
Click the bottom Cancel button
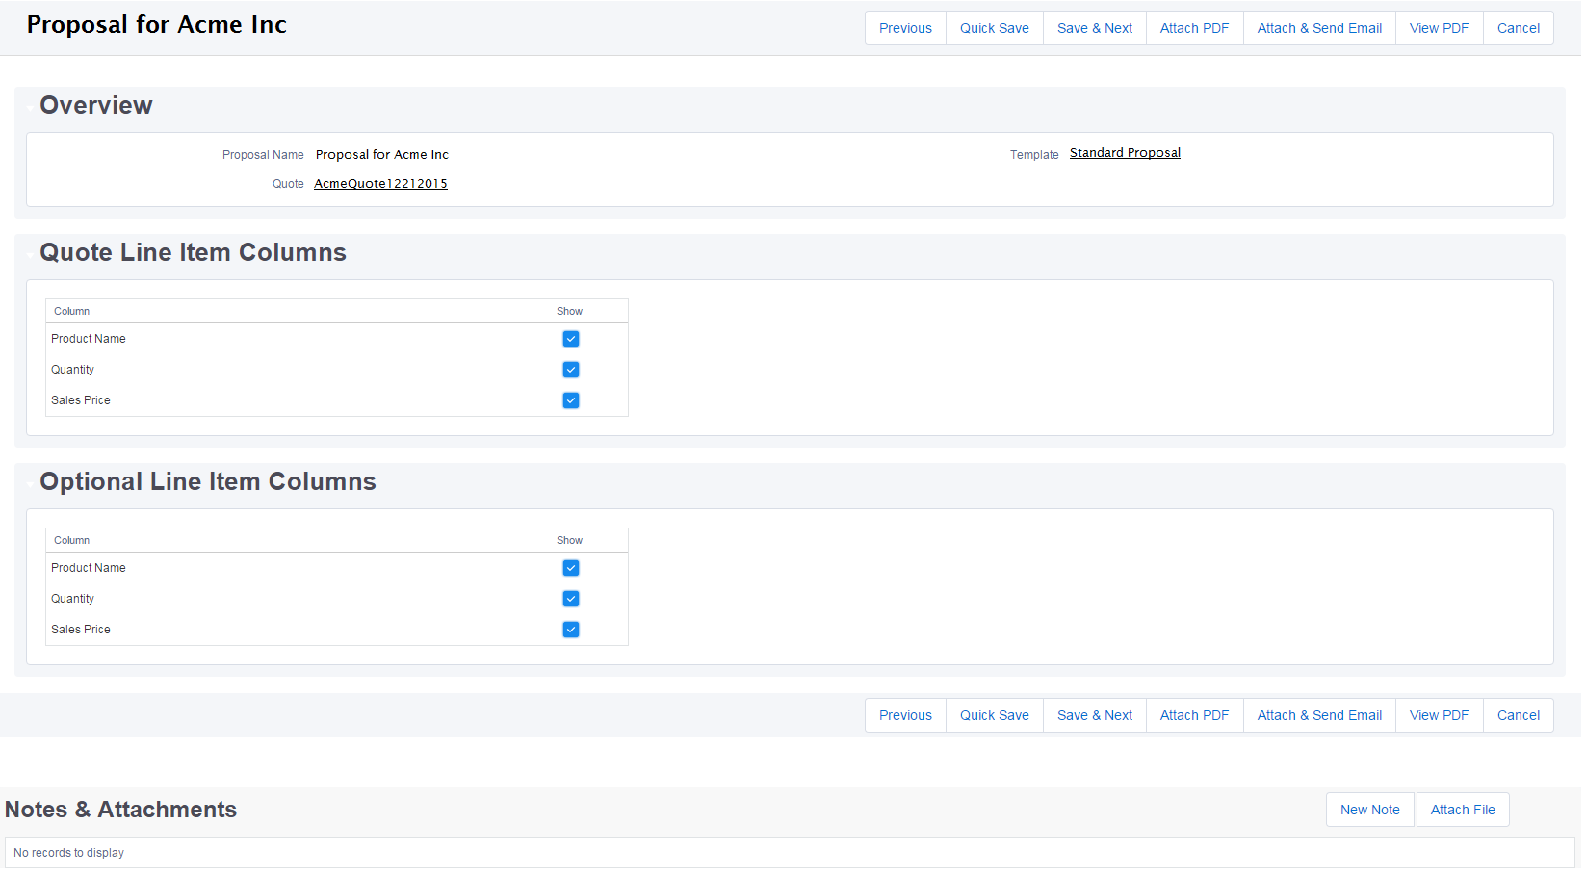pos(1518,715)
